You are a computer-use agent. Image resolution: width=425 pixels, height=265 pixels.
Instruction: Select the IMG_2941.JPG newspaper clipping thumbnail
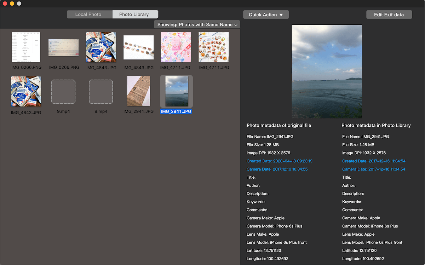tap(138, 91)
